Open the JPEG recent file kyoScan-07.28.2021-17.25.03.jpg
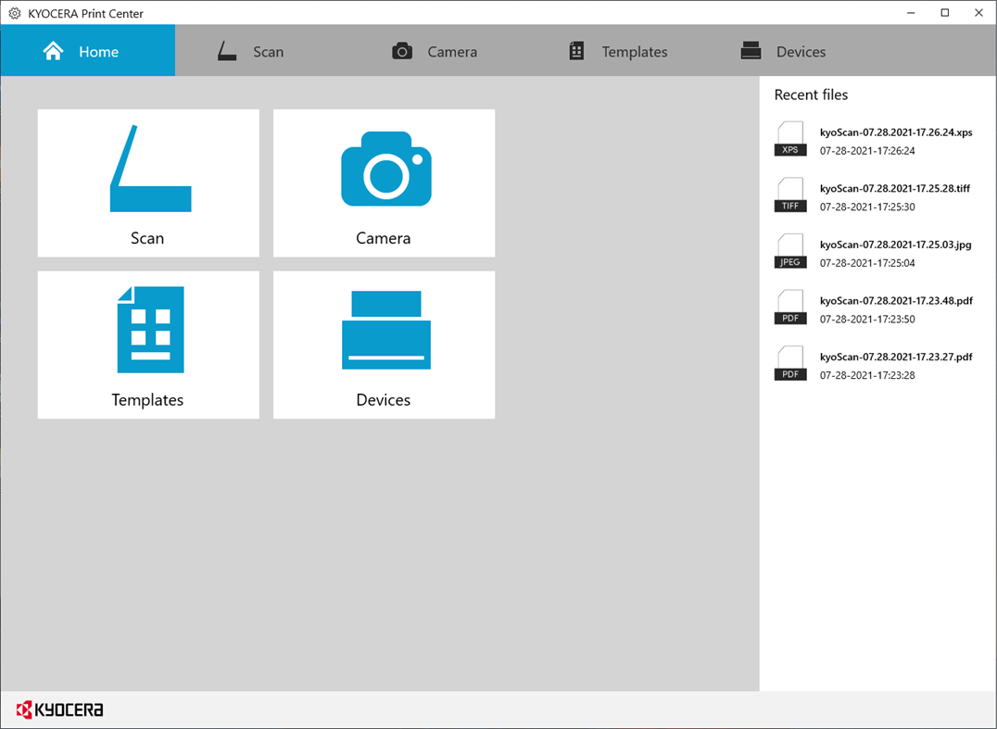This screenshot has height=729, width=997. [895, 245]
